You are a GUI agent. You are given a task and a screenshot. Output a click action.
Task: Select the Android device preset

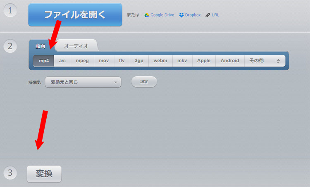click(230, 61)
